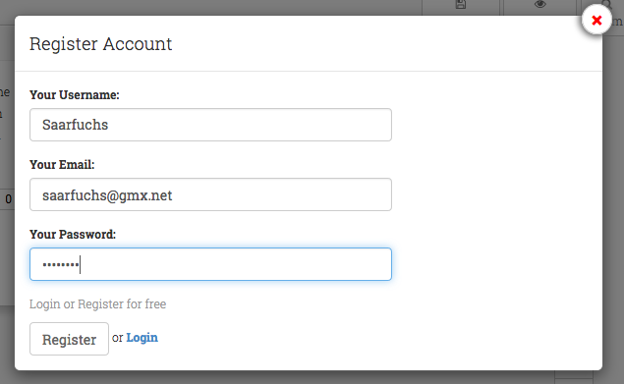Viewport: 624px width, 384px height.
Task: Click the 'Register Account' dialog heading
Action: coord(100,44)
